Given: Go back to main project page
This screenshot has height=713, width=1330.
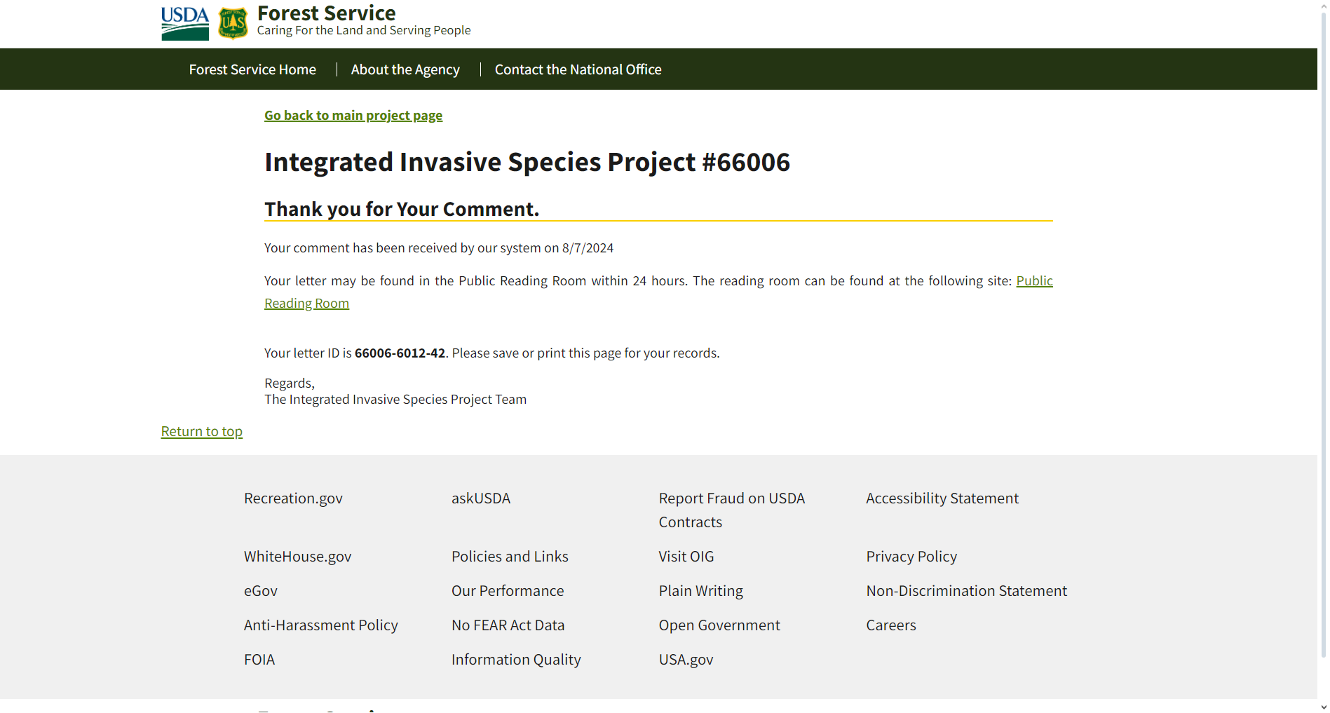Looking at the screenshot, I should [x=353, y=116].
